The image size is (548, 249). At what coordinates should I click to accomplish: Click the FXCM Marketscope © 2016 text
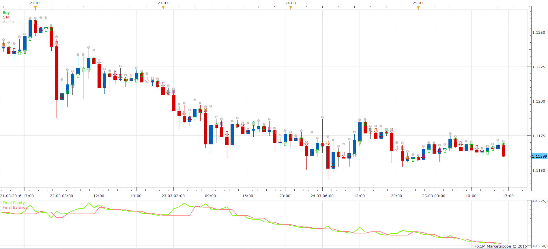501,246
